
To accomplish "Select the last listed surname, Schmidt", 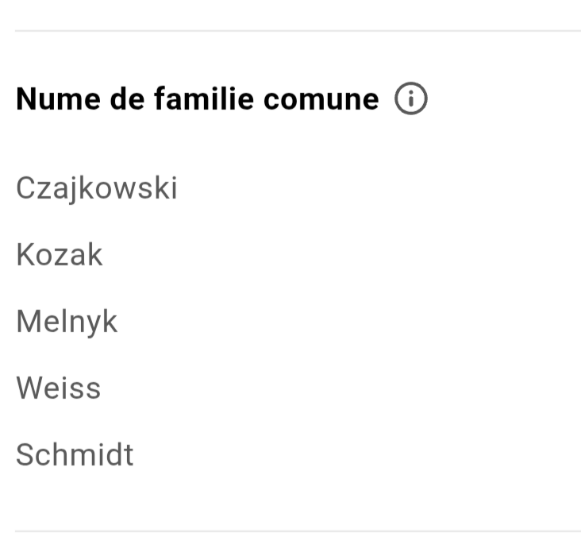I will tap(75, 456).
